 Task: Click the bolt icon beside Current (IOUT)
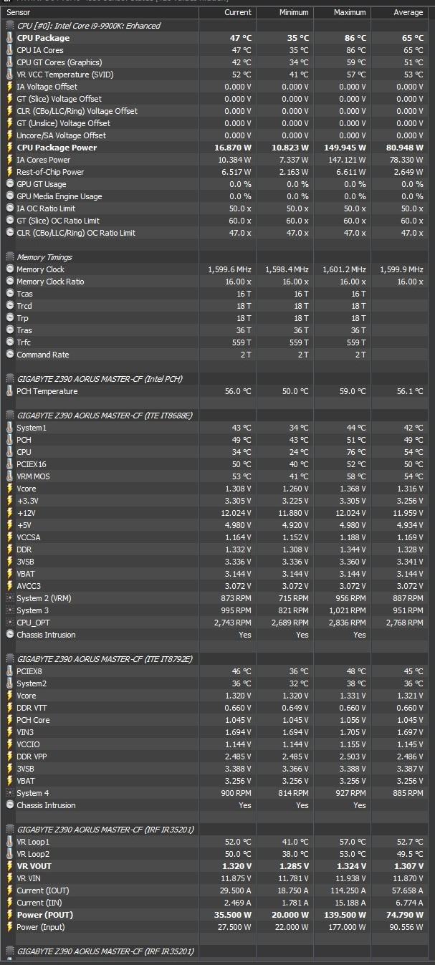(9, 890)
